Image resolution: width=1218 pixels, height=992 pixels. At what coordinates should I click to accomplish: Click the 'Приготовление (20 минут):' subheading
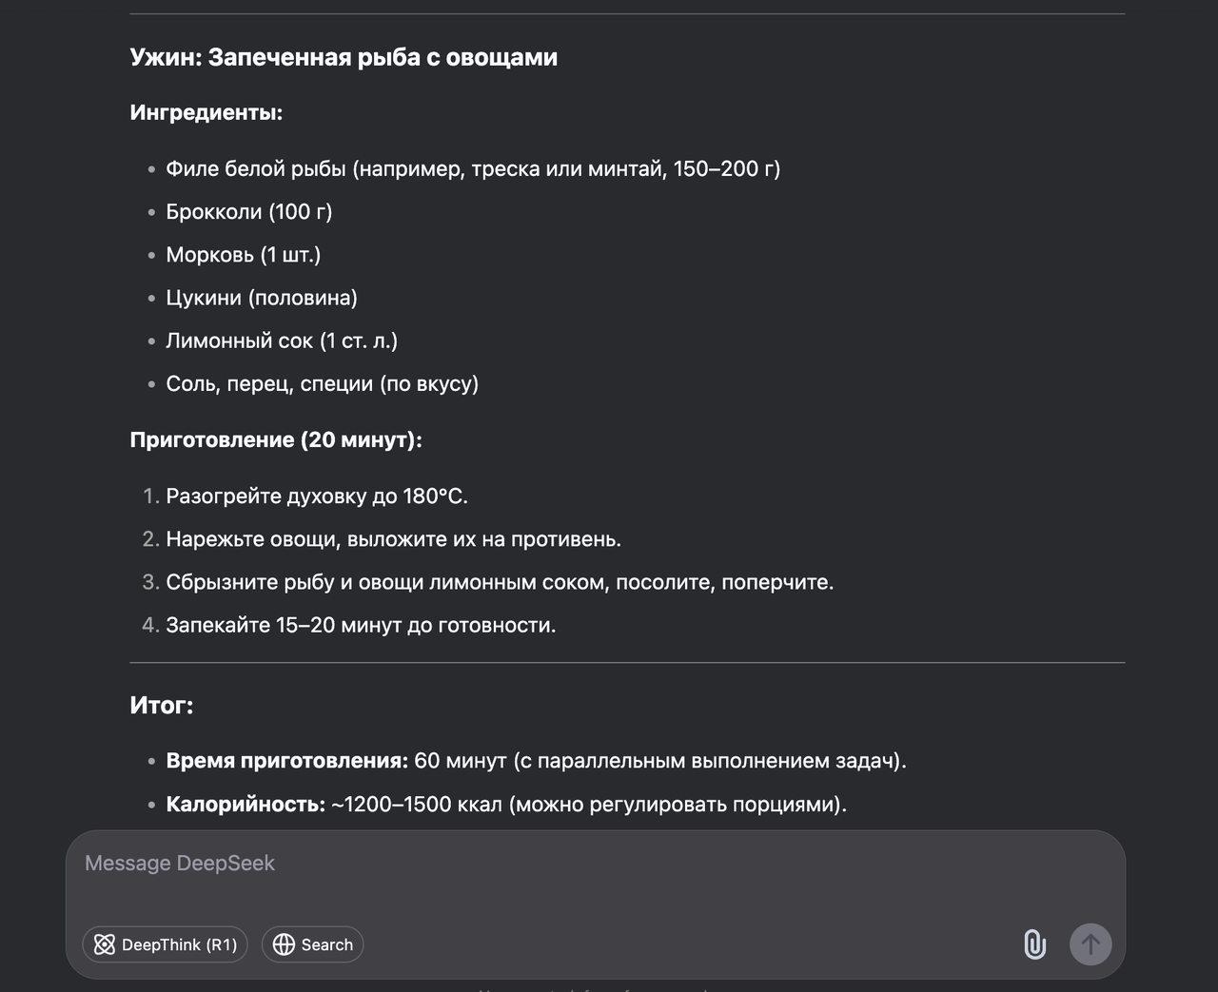tap(276, 440)
